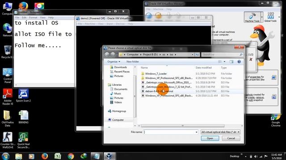This screenshot has height=160, width=286.
Task: Select Computer in the navigation pane
Action: [x=118, y=120]
